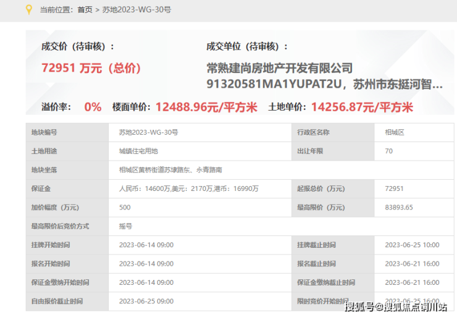
Task: Select the time 2023-06-25 09:00
Action: (146, 302)
